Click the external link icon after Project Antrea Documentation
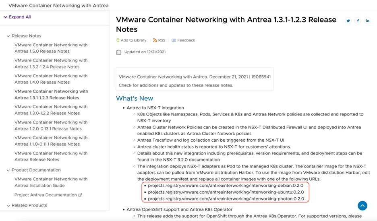Screen dimensions: 377x221 point(80,195)
